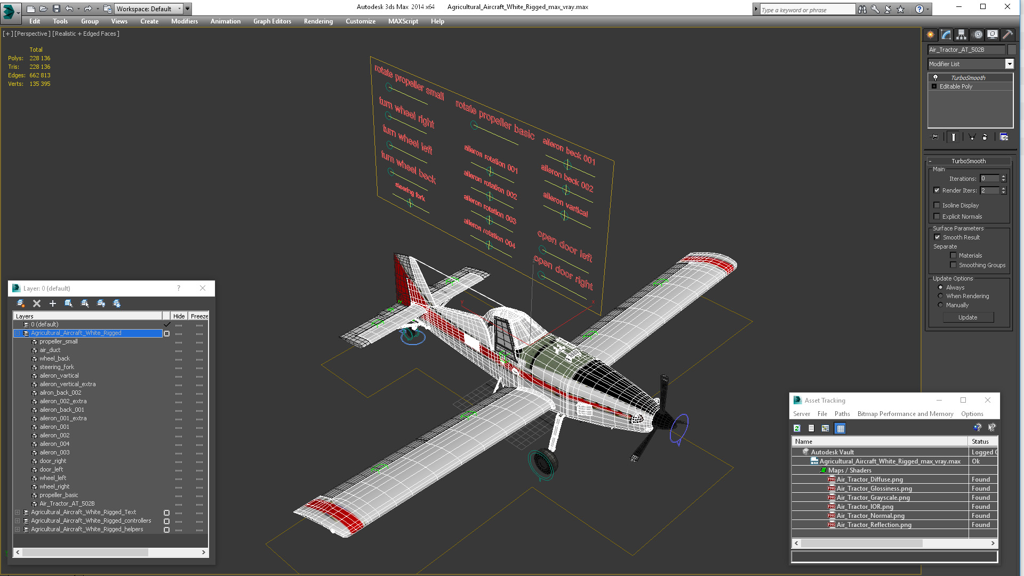Open the Edit menu
This screenshot has width=1024, height=576.
point(35,21)
